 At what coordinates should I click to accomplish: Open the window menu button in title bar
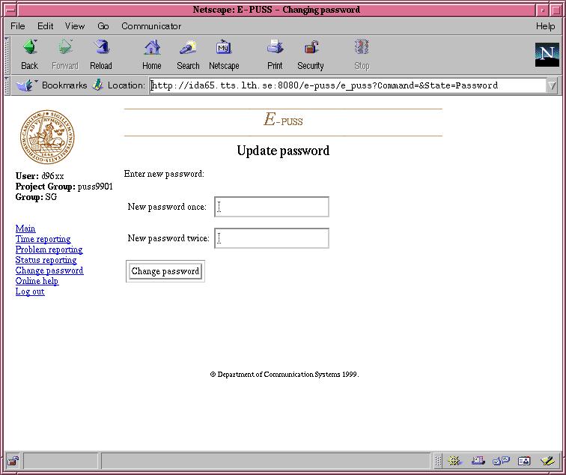(x=10, y=10)
